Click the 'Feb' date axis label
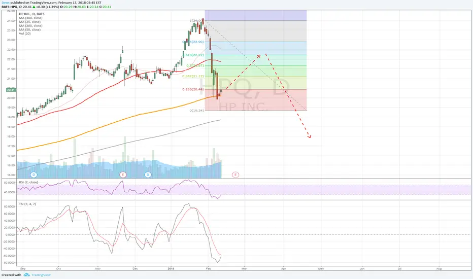 209,268
